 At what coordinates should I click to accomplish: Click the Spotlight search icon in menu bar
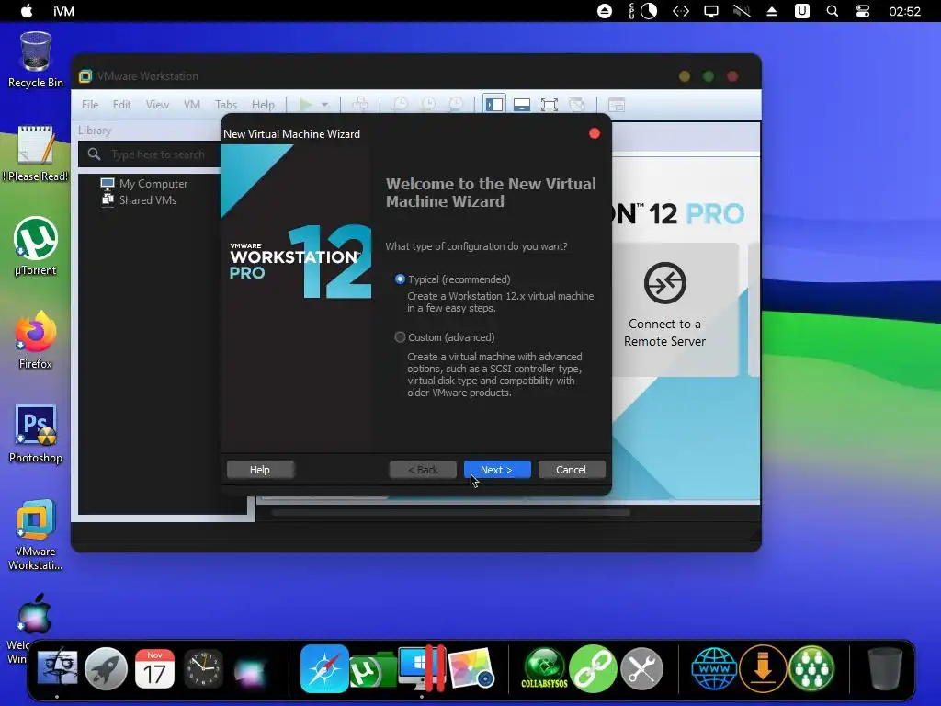pyautogui.click(x=833, y=11)
